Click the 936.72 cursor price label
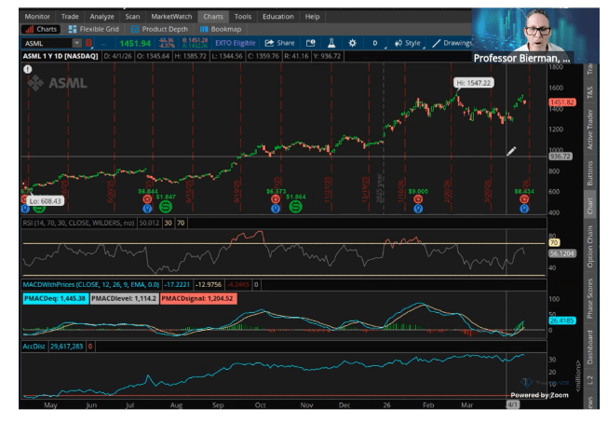 pos(561,156)
